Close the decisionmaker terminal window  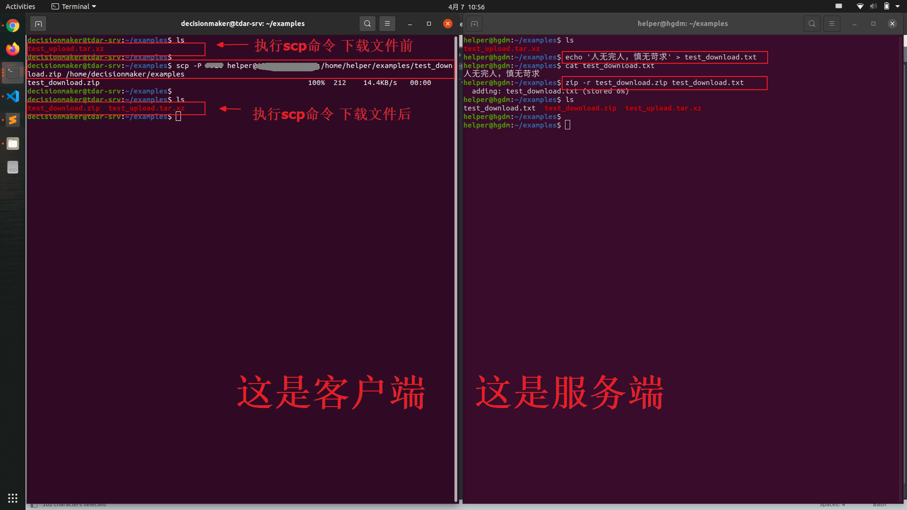coord(448,24)
